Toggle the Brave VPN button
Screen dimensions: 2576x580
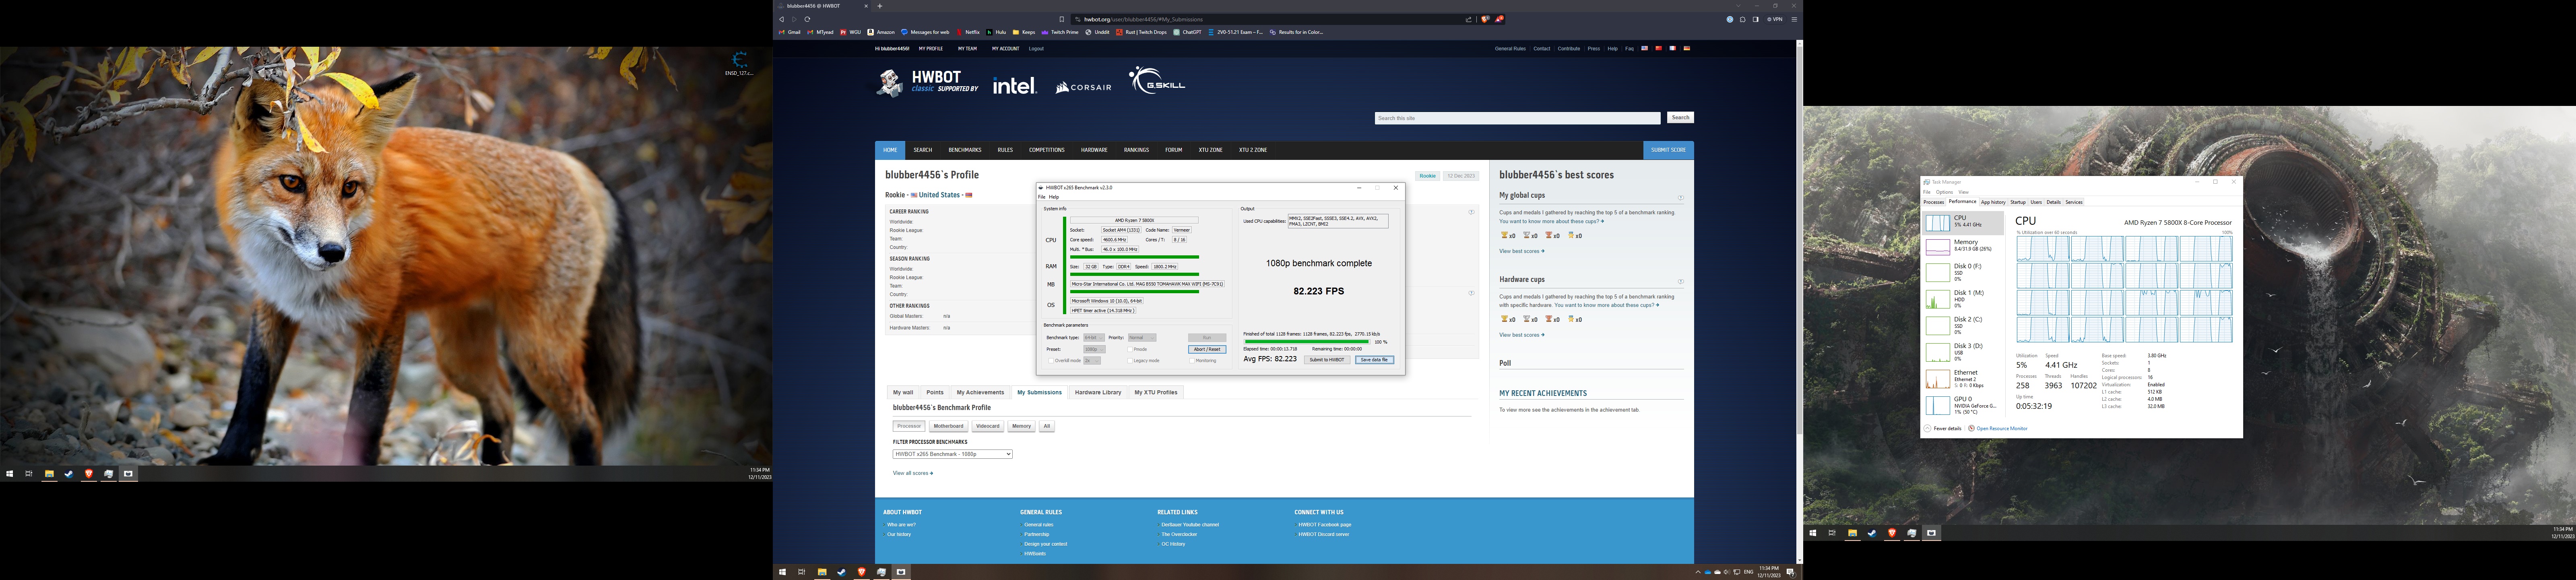pyautogui.click(x=1775, y=19)
